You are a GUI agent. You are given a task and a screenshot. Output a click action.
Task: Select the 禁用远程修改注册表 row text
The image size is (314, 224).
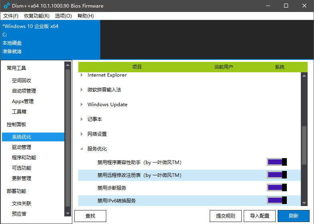pos(139,175)
